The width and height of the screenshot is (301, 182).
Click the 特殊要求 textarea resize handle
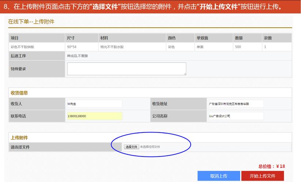pos(185,74)
